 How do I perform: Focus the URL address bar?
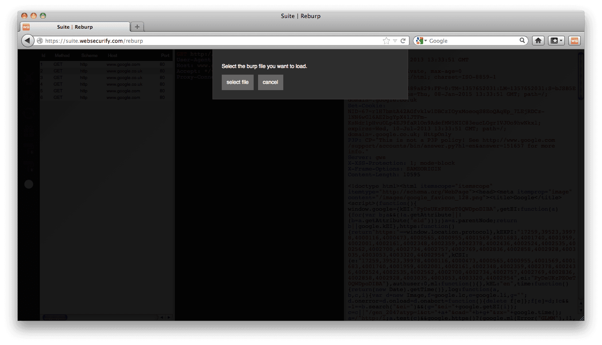click(x=212, y=41)
